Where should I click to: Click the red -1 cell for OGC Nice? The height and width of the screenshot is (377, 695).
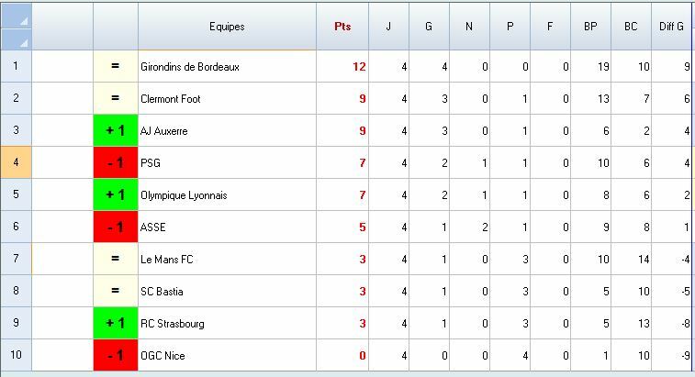tap(116, 356)
